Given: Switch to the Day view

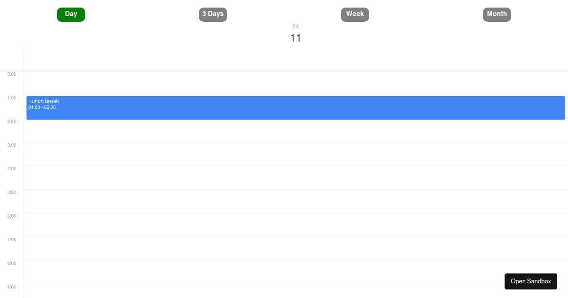Looking at the screenshot, I should click(71, 14).
